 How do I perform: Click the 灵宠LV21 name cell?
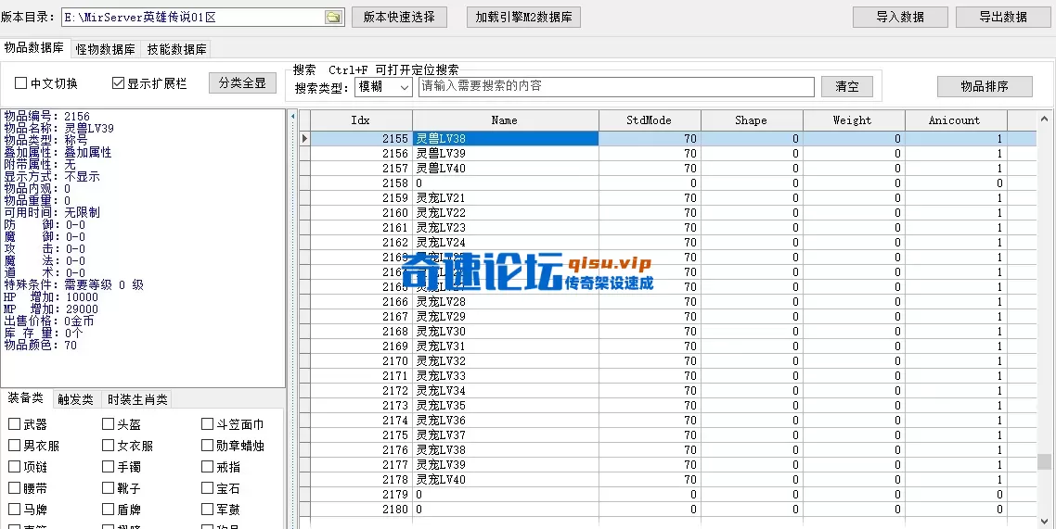click(505, 197)
